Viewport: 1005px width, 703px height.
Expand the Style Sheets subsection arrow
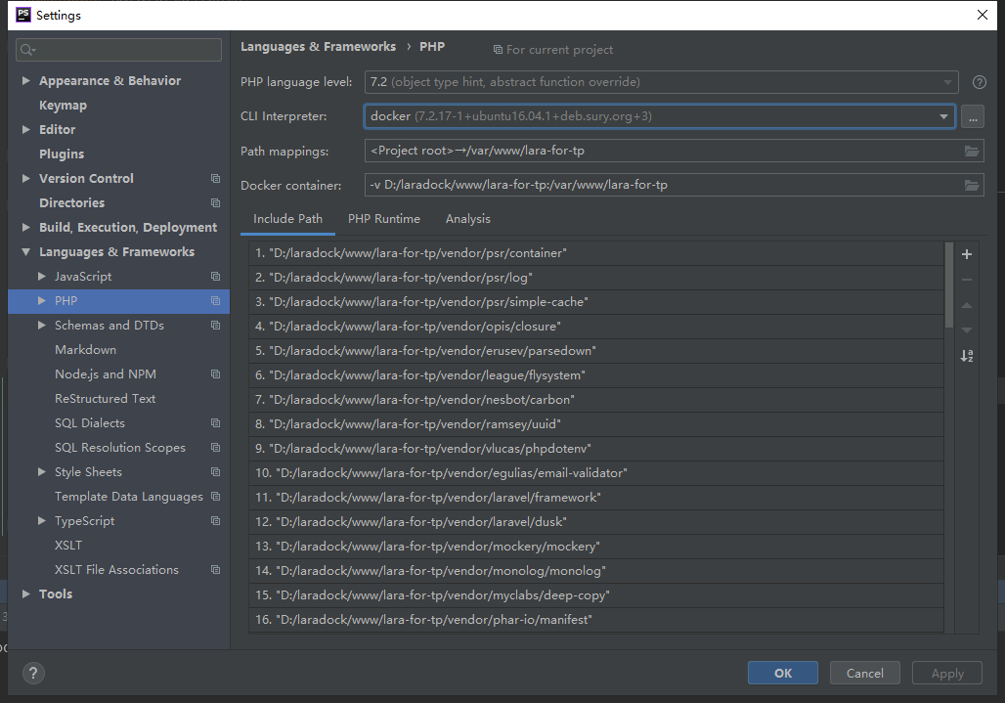[x=42, y=471]
